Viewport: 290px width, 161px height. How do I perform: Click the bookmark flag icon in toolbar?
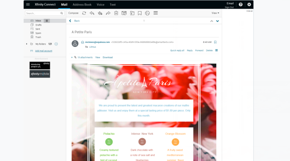point(140,13)
